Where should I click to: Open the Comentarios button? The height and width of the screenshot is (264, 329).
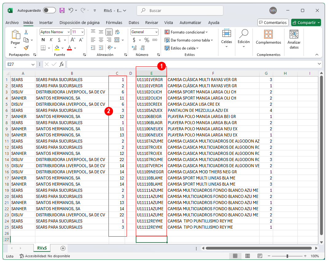pos(273,22)
